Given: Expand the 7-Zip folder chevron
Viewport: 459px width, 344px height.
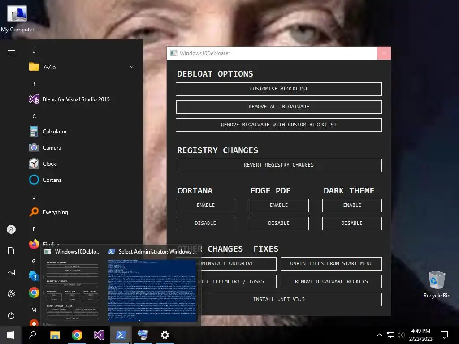Looking at the screenshot, I should 132,67.
